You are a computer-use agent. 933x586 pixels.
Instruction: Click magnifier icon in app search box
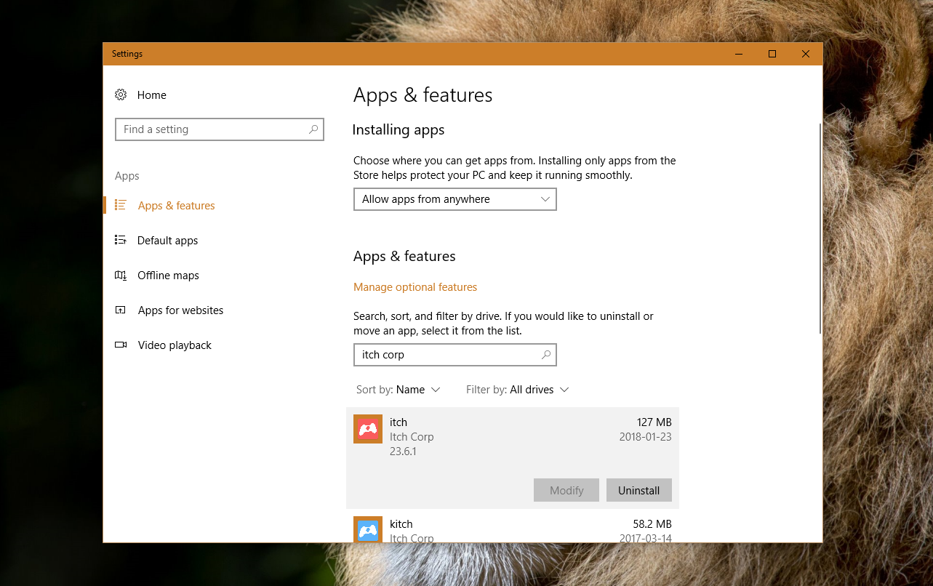pyautogui.click(x=546, y=355)
